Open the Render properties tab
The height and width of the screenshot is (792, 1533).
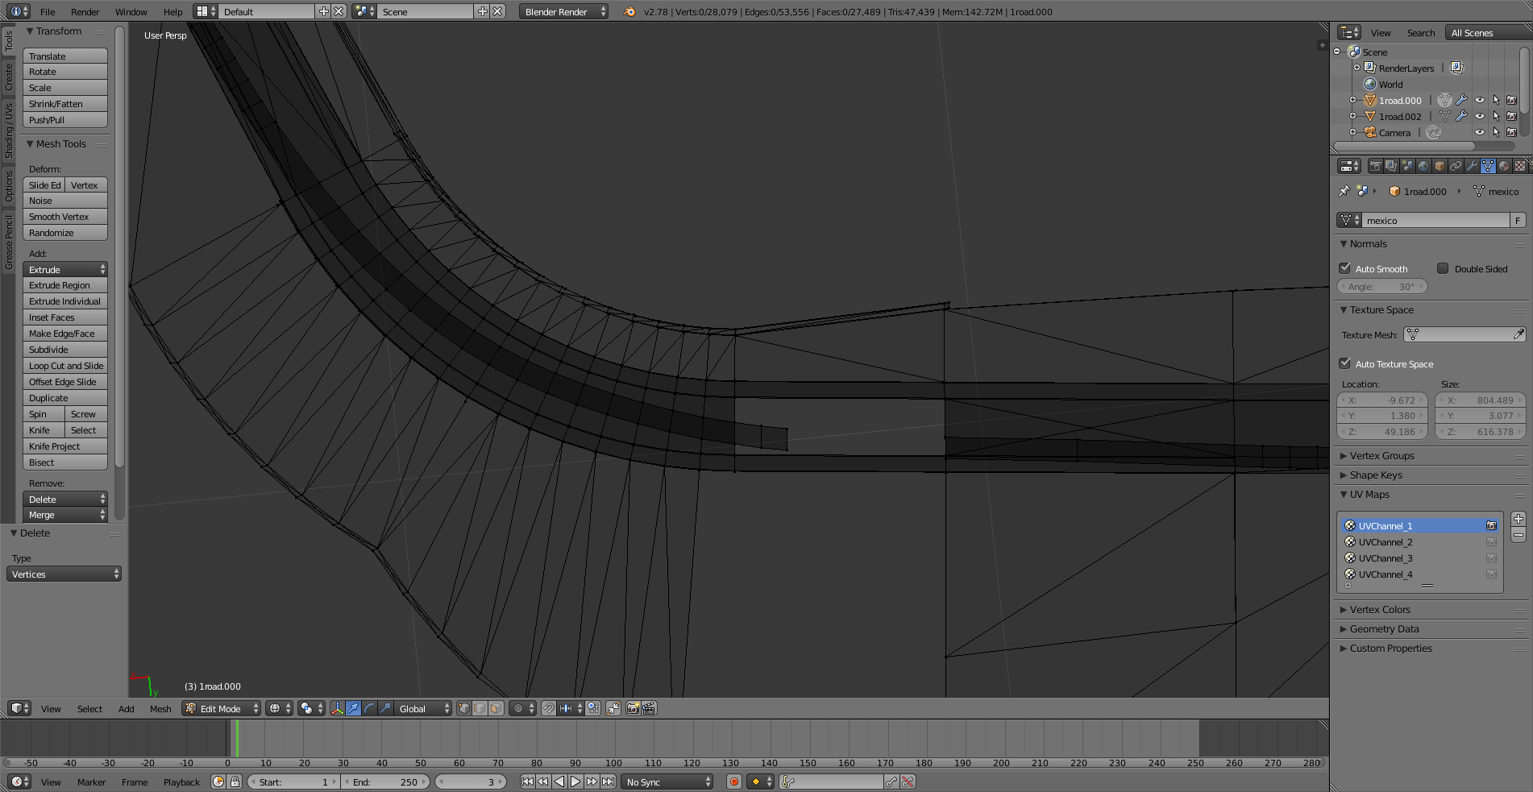[1376, 166]
